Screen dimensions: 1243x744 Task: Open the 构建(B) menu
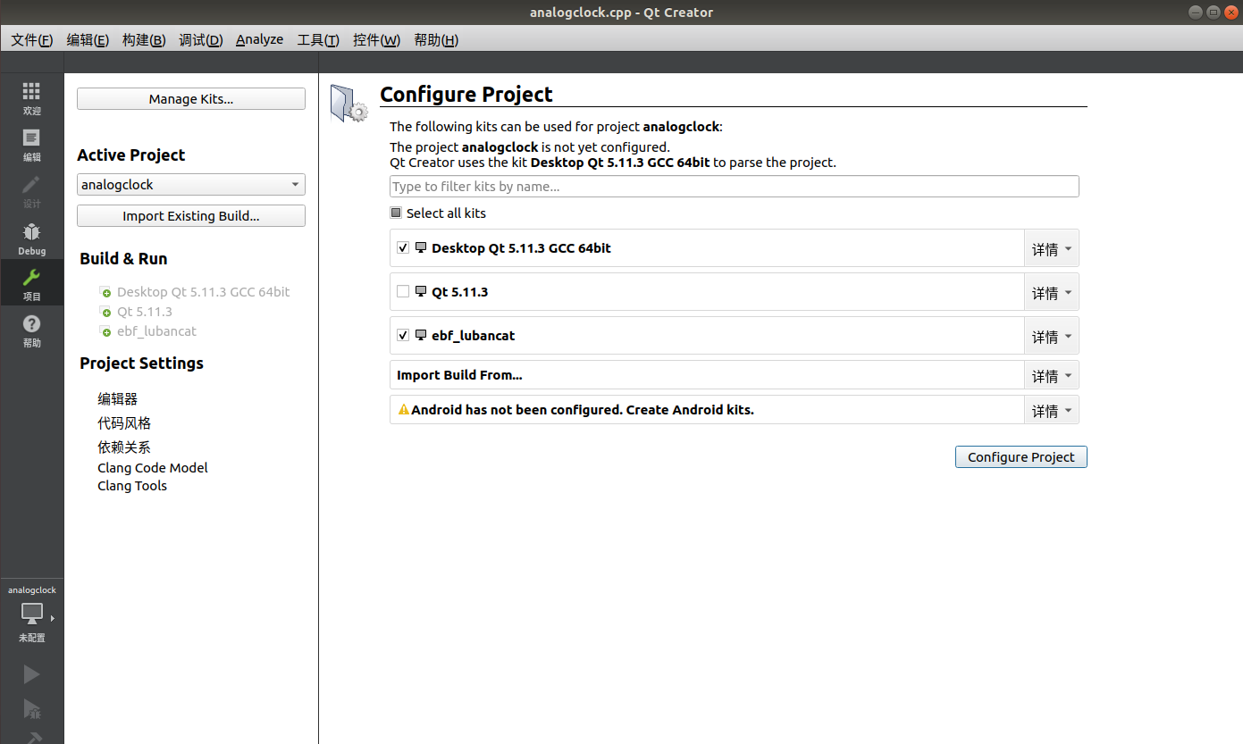tap(144, 40)
